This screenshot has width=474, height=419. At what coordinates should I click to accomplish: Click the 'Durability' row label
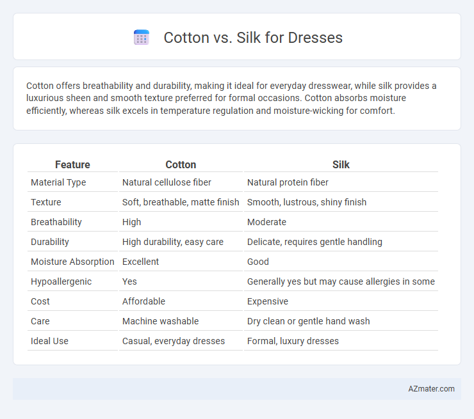tap(50, 242)
